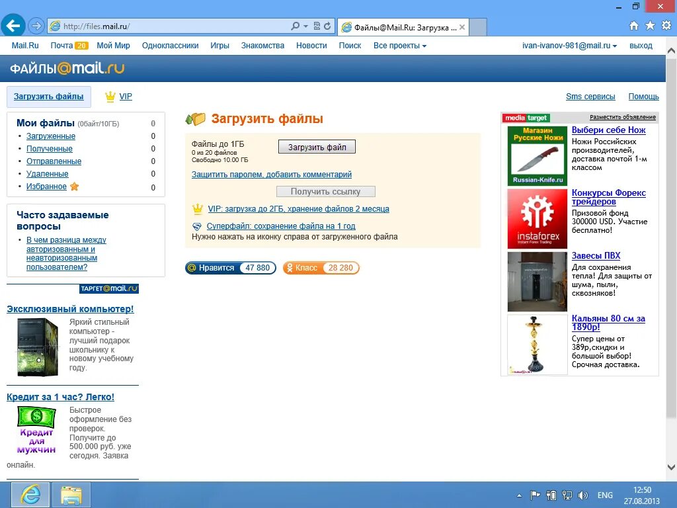Open the Эксклюзивный компьютер! ad link

(70, 310)
